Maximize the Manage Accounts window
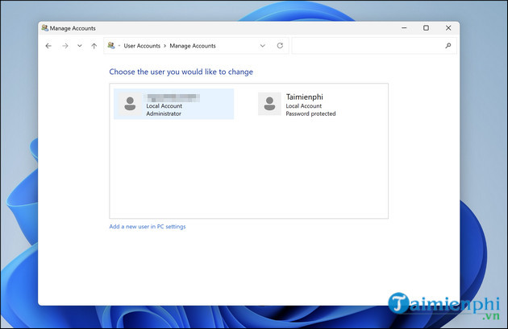 point(426,28)
